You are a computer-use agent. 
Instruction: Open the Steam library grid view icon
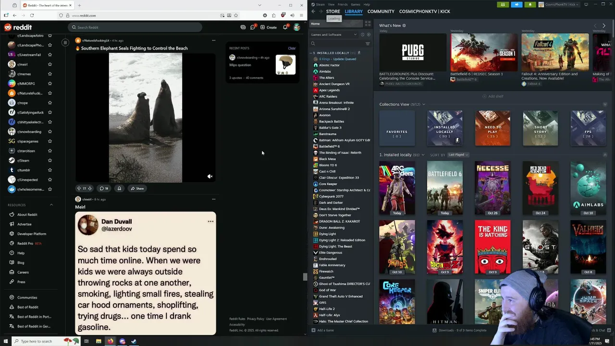[368, 24]
